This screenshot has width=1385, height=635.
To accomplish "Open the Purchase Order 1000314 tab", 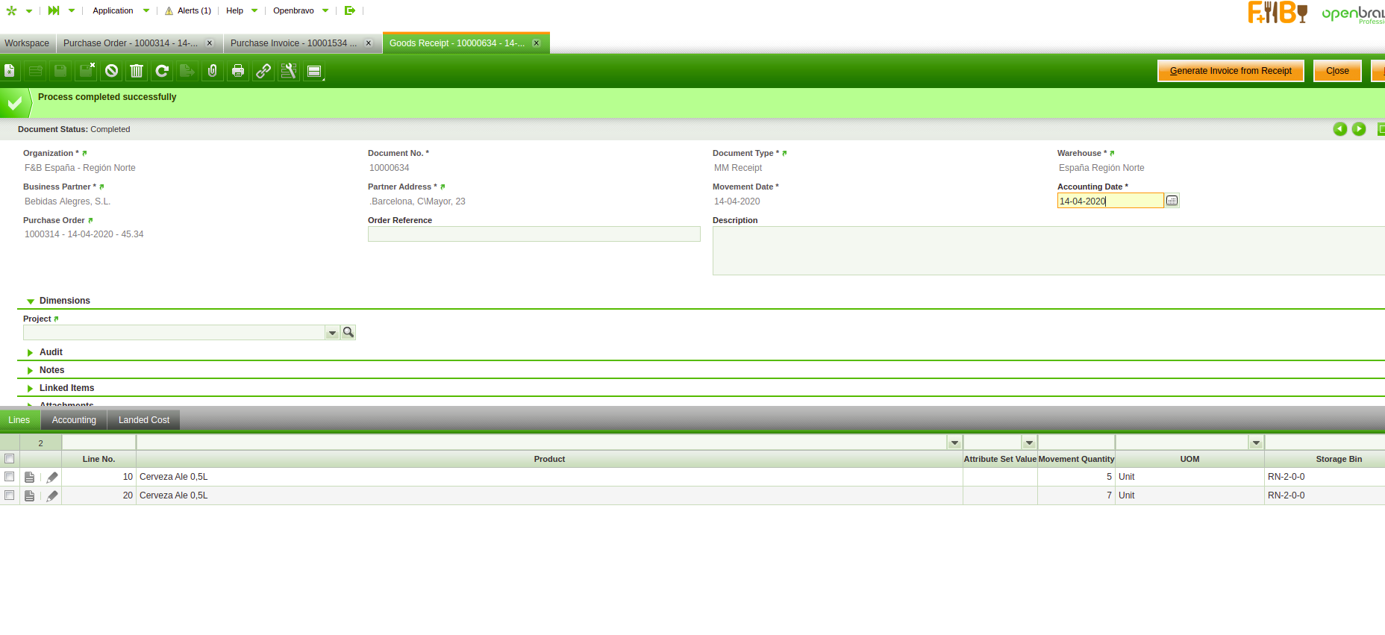I will pos(130,43).
